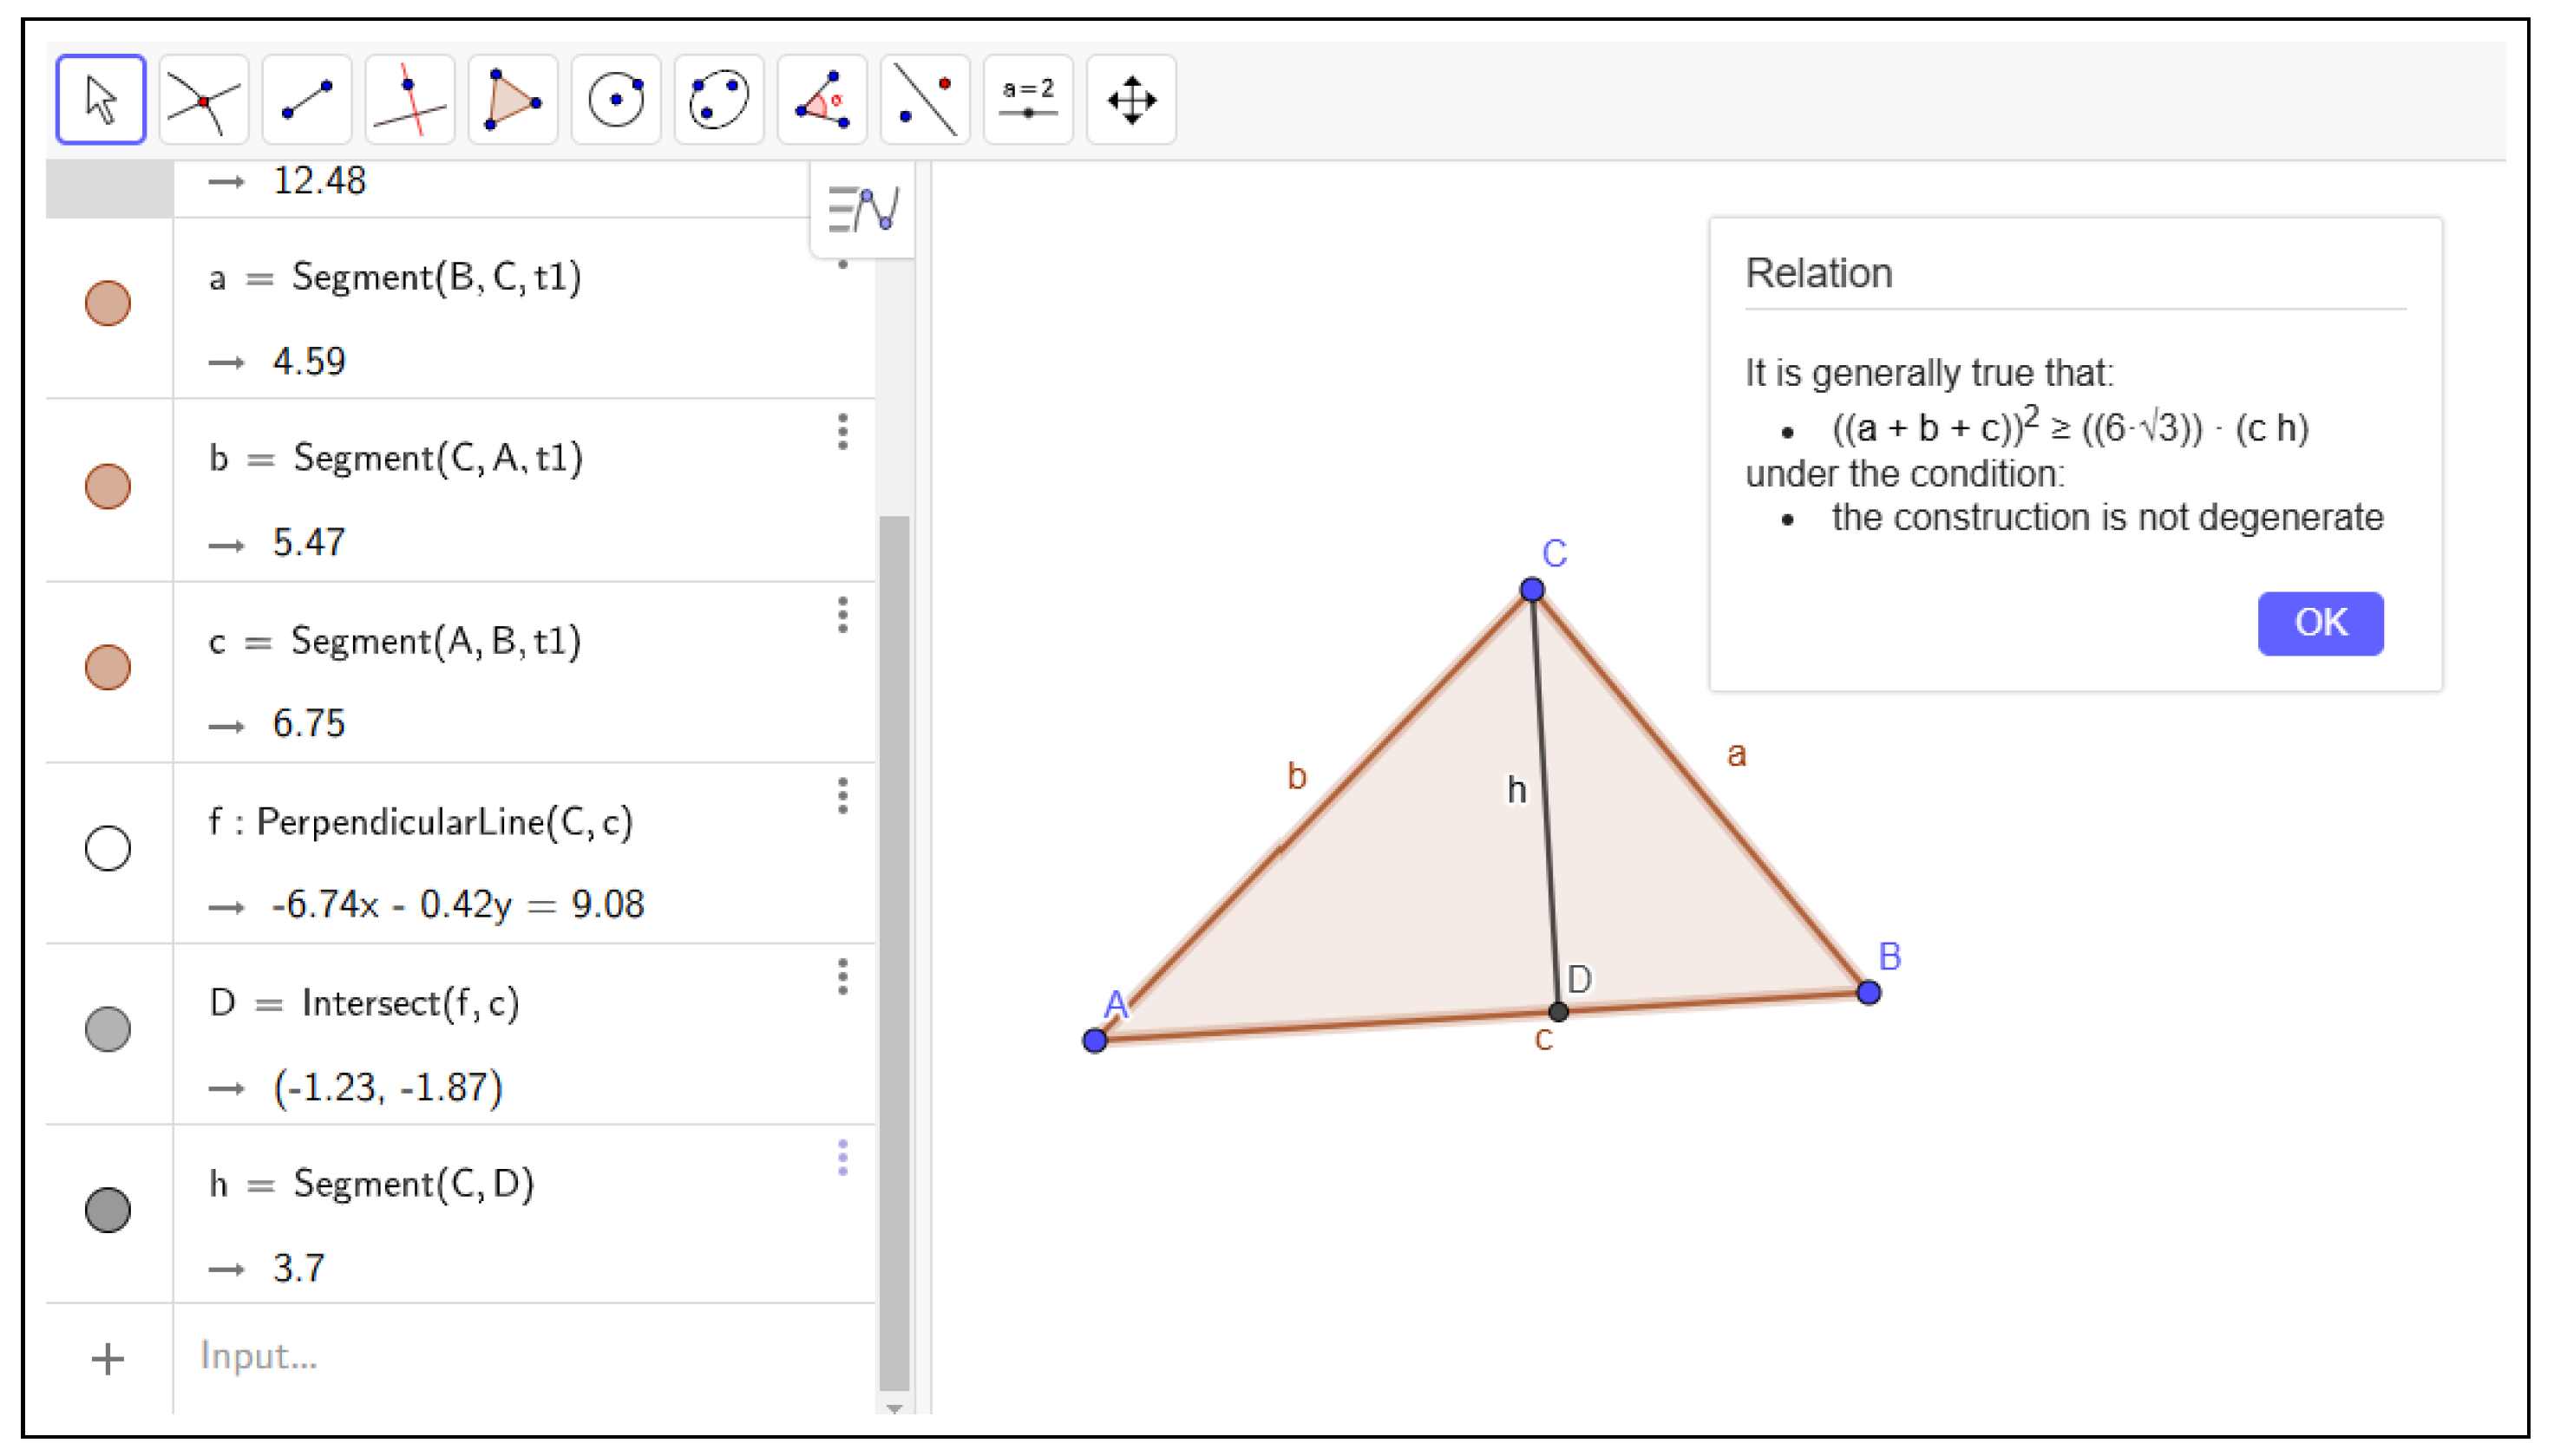Select the Intersect point tool

click(204, 100)
